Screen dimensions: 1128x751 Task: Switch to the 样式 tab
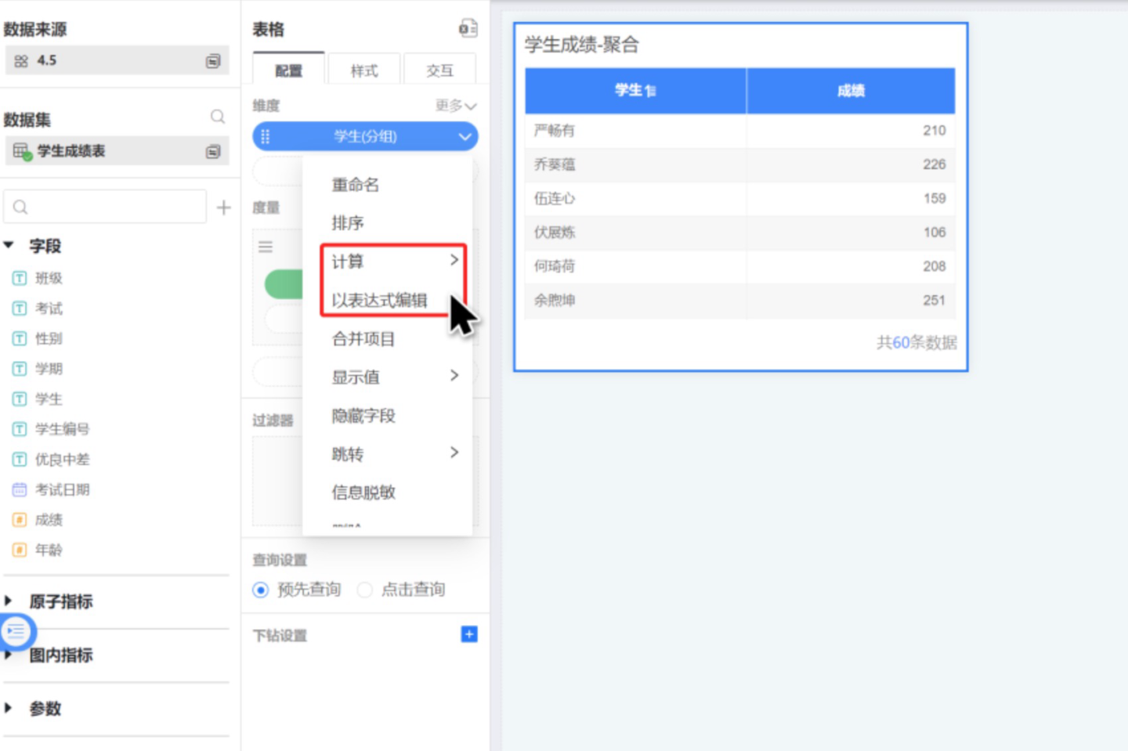364,70
